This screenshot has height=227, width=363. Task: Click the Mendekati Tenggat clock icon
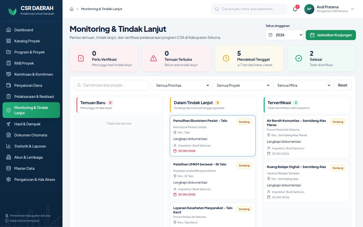pyautogui.click(x=226, y=58)
